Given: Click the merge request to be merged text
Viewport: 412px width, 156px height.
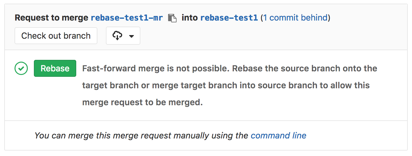Looking at the screenshot, I should tap(142, 102).
